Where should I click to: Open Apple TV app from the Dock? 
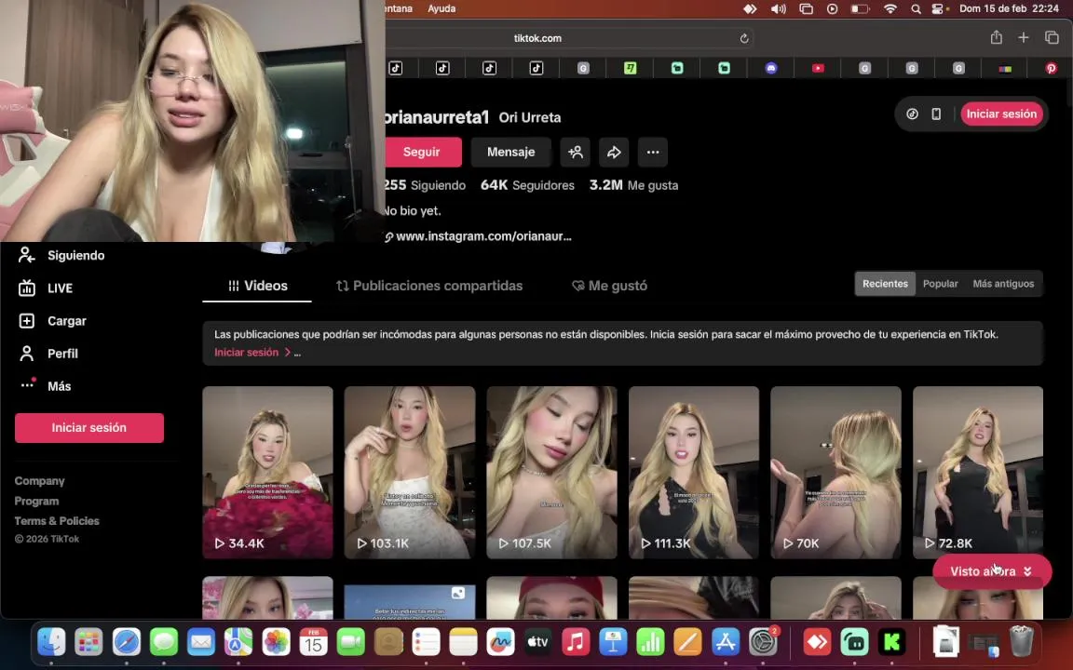(537, 642)
